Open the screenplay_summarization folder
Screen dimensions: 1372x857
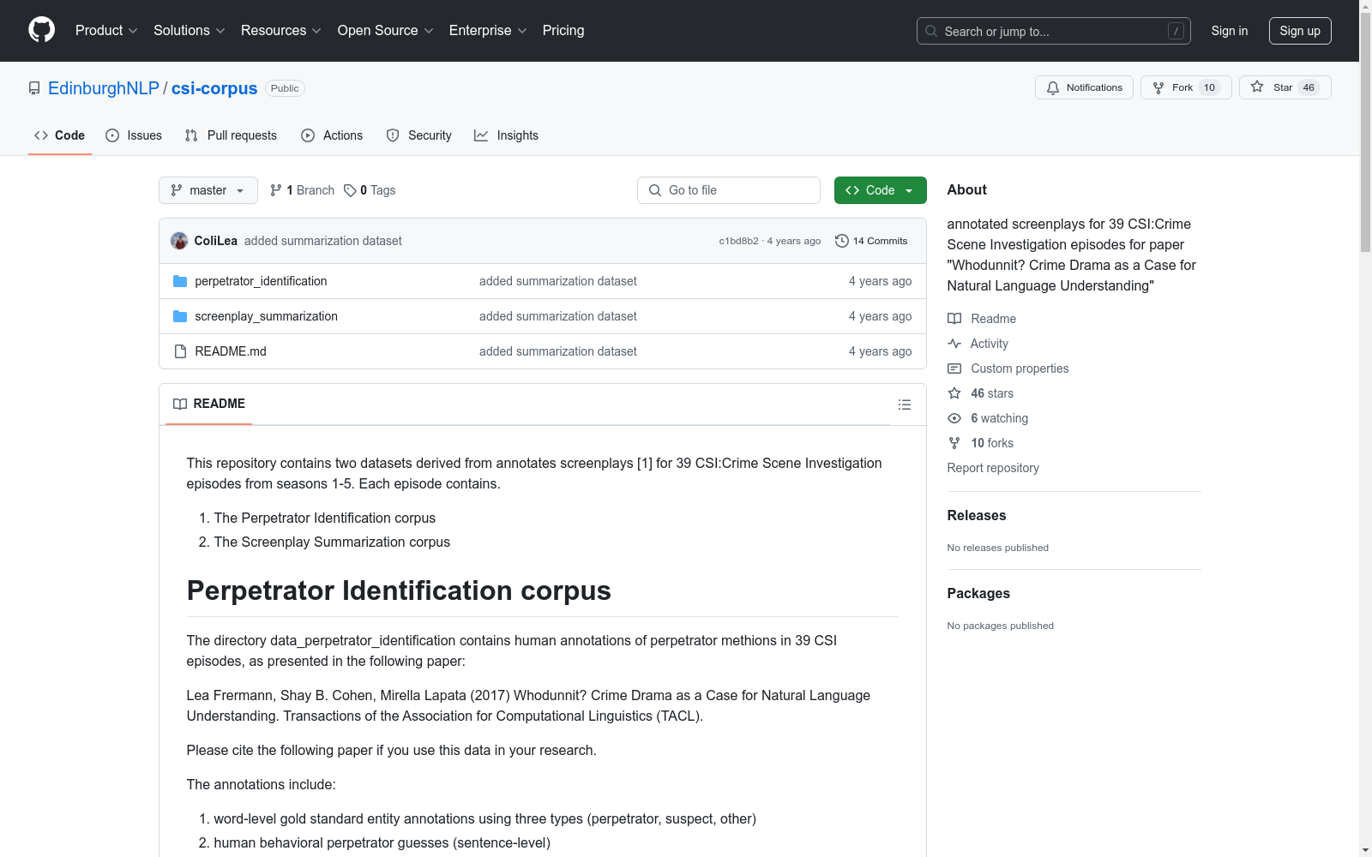[x=267, y=316]
